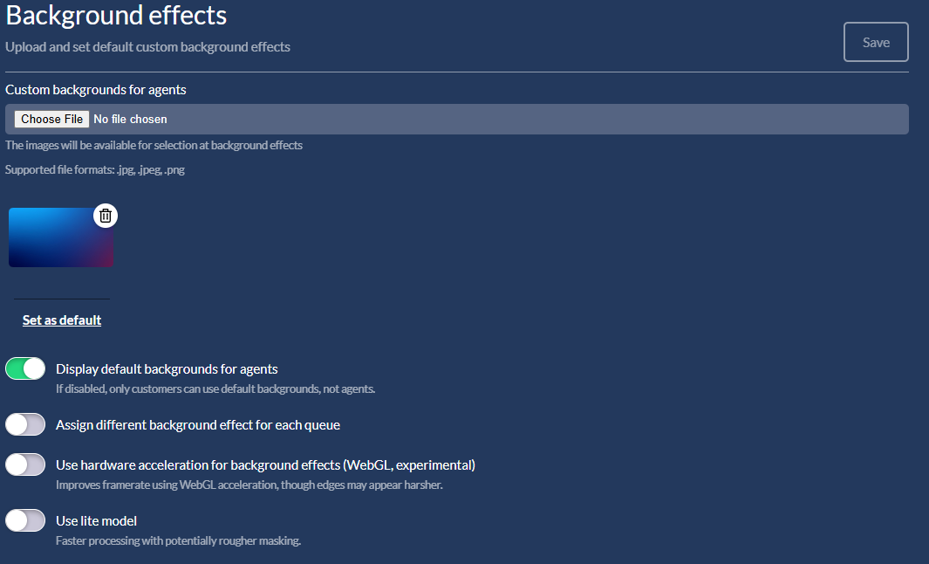The image size is (929, 564).
Task: Click 'If disabled, only customers can use' description
Action: tap(215, 389)
